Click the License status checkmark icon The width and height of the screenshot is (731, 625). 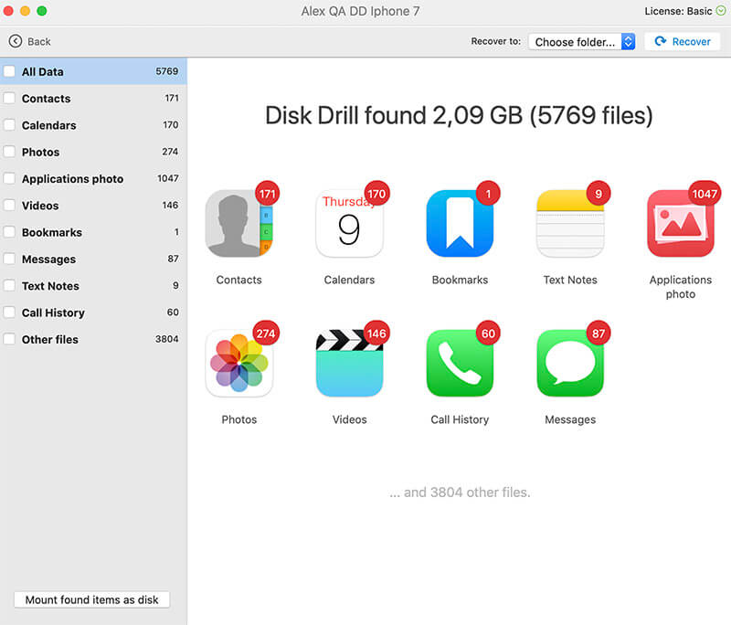[x=721, y=11]
